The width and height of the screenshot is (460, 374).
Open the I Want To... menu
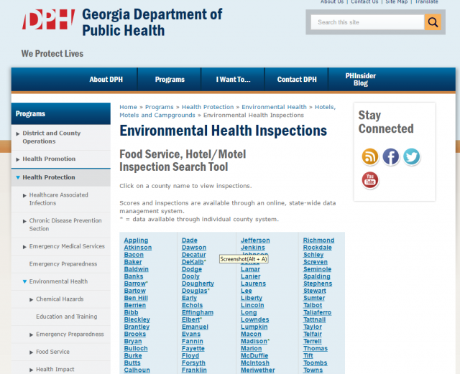233,80
